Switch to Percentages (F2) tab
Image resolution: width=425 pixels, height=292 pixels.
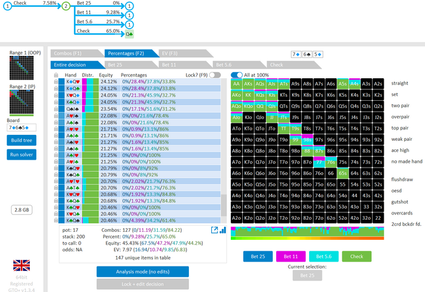pyautogui.click(x=130, y=53)
